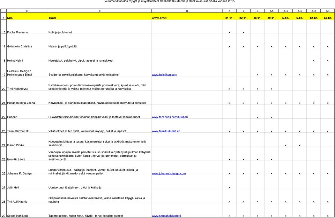Follow the www.taimikudumid.ee hyperlink

pos(166,131)
